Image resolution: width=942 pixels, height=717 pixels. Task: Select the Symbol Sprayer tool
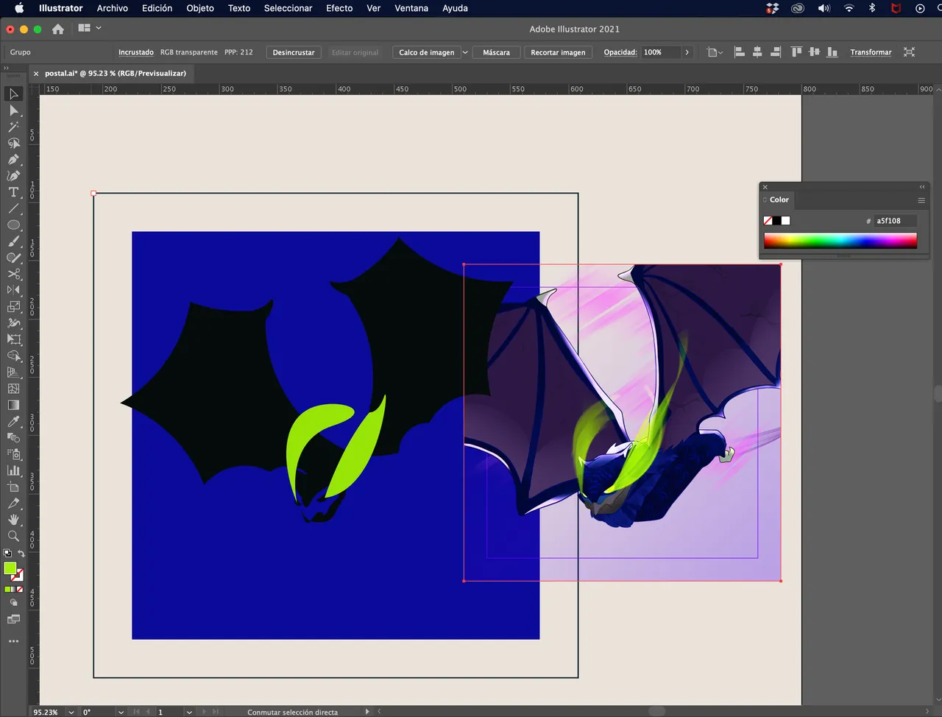pos(13,453)
